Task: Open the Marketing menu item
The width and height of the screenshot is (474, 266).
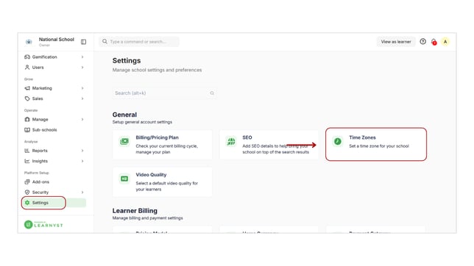Action: (54, 88)
